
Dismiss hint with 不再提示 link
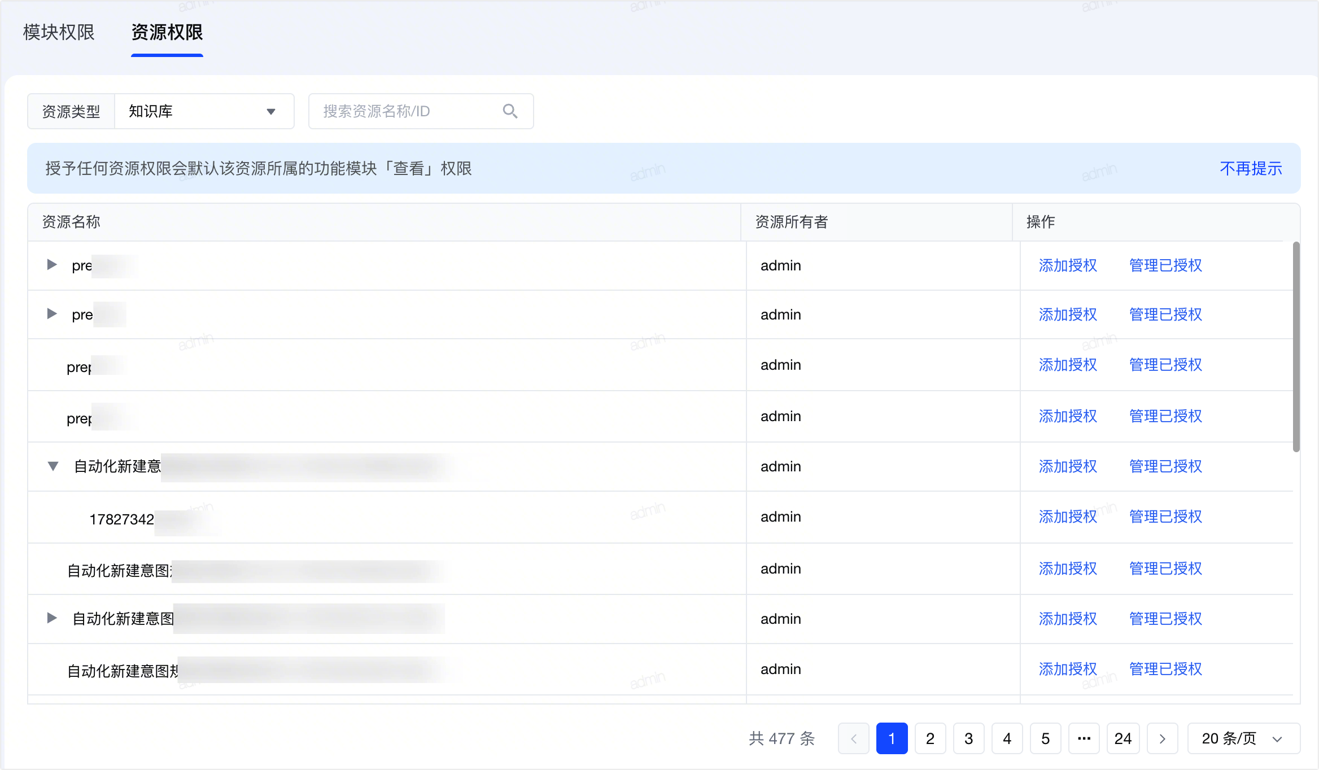(1251, 168)
